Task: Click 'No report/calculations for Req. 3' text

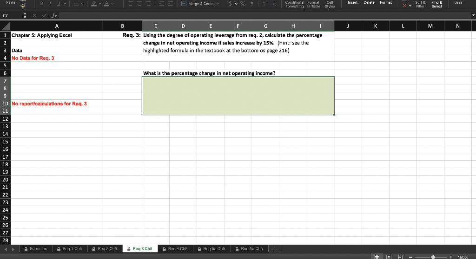Action: (49, 104)
